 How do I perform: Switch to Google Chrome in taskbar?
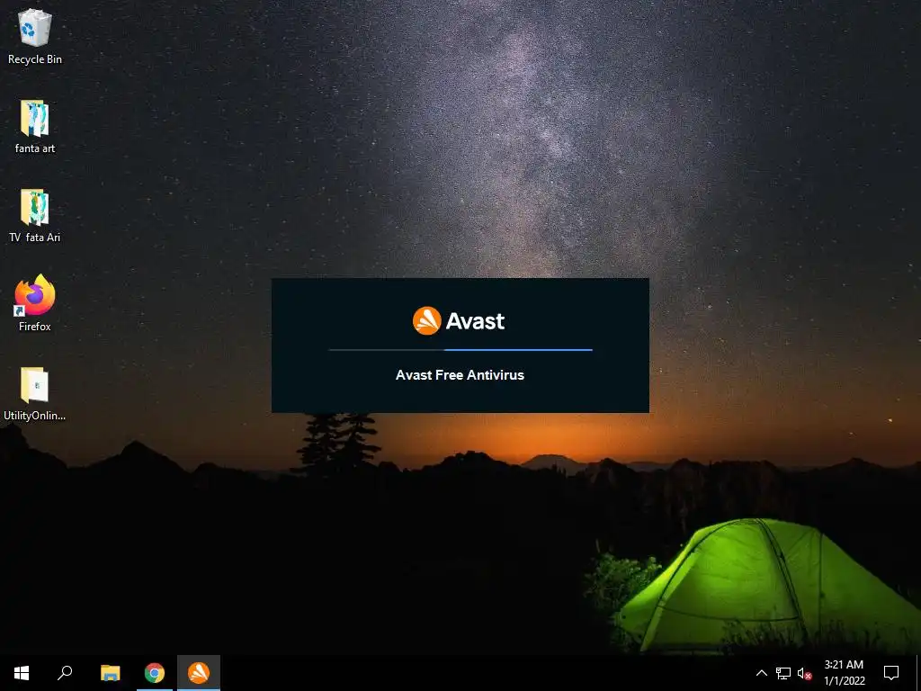click(155, 673)
